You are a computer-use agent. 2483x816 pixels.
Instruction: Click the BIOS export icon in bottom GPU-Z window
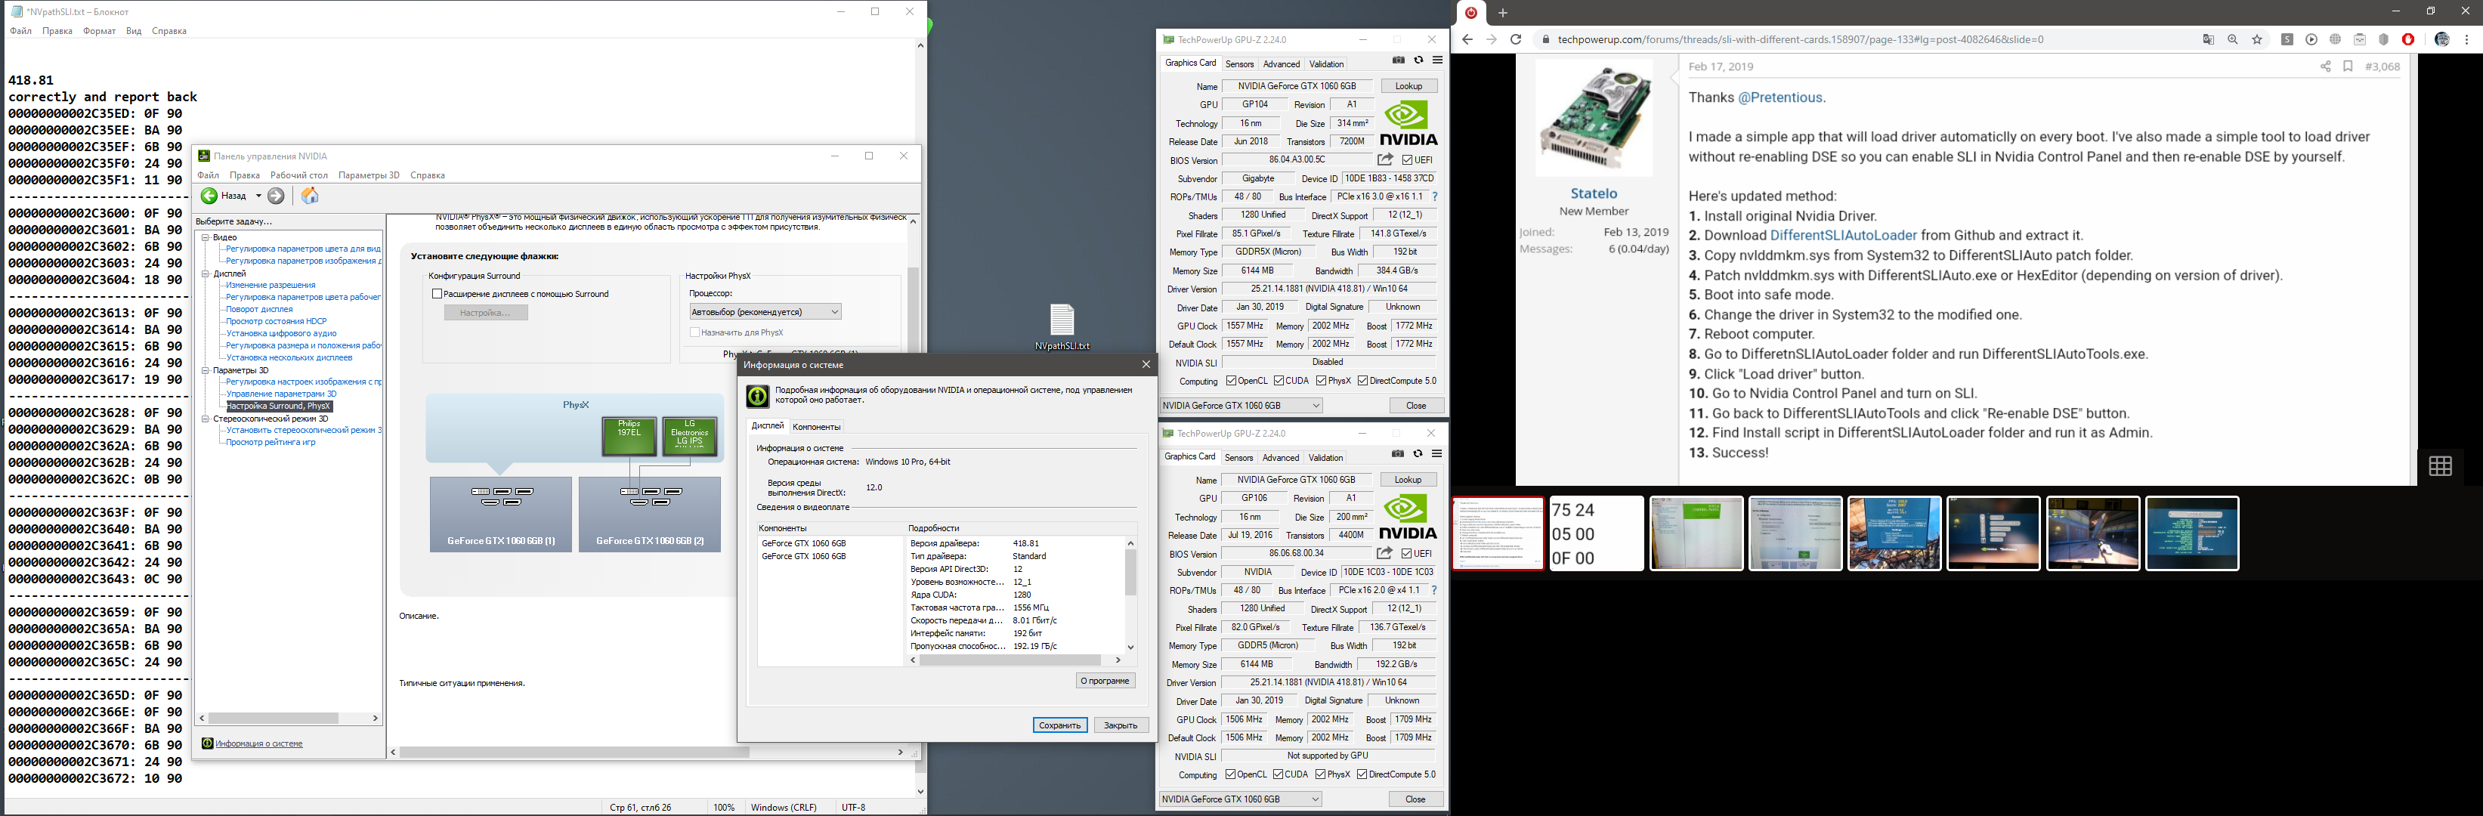tap(1384, 553)
